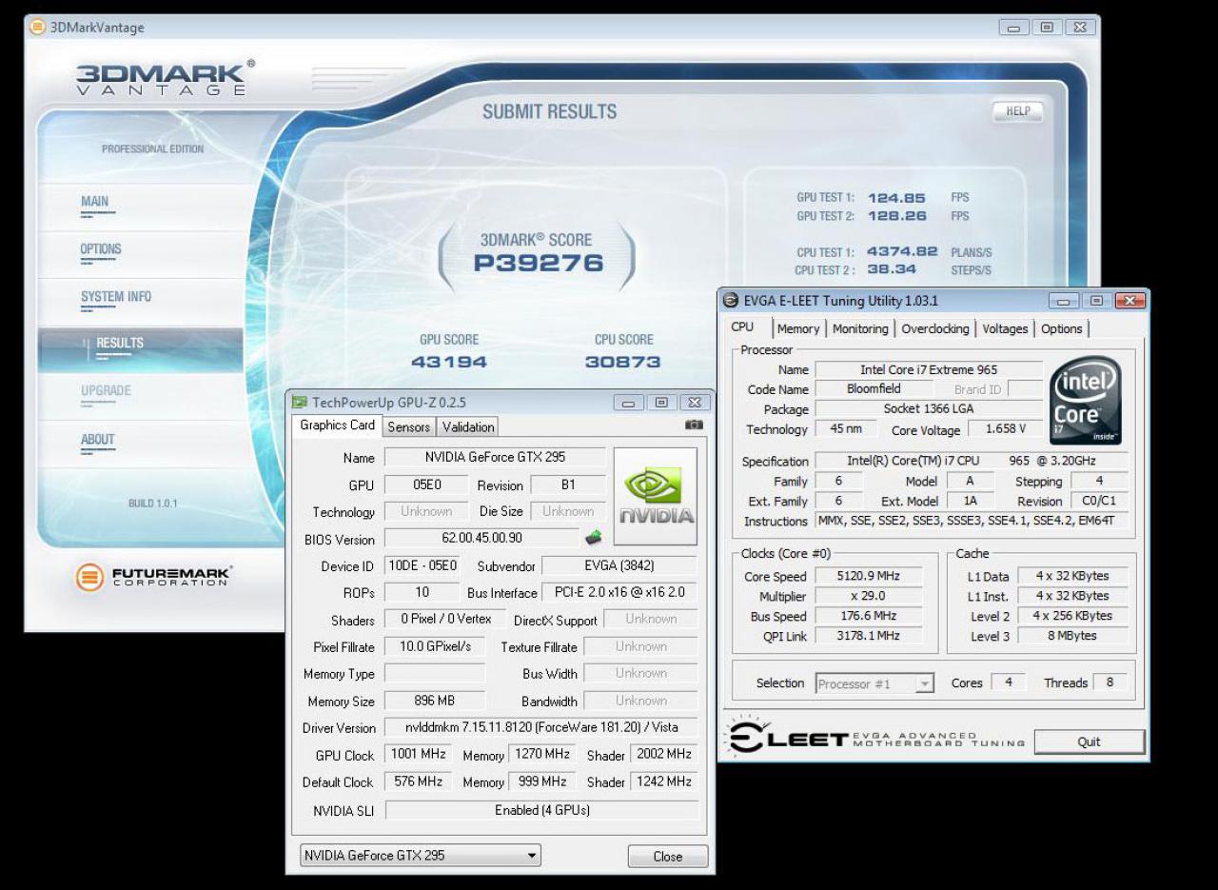This screenshot has height=890, width=1218.
Task: Click the Intel Core i7 logo badge
Action: click(x=1086, y=401)
